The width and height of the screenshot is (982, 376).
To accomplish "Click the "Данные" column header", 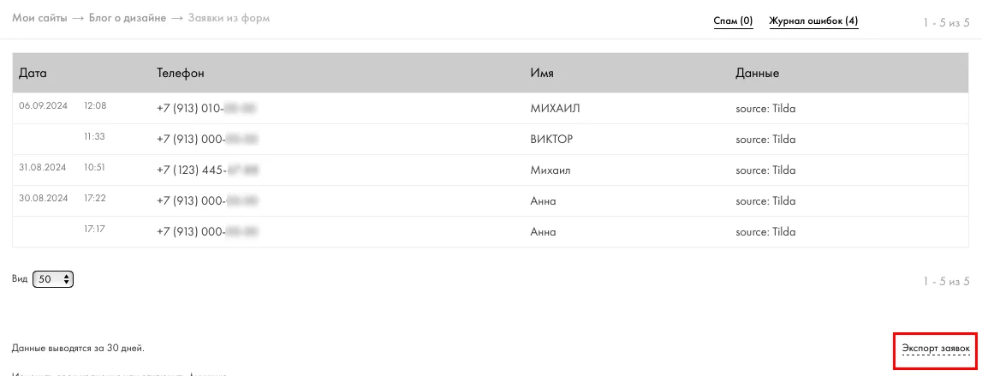I will coord(757,74).
